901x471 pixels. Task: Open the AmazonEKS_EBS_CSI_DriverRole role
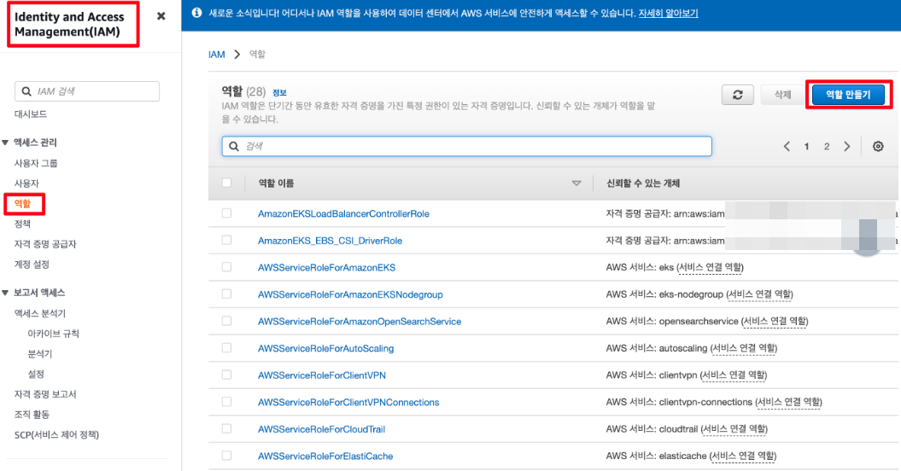point(330,241)
